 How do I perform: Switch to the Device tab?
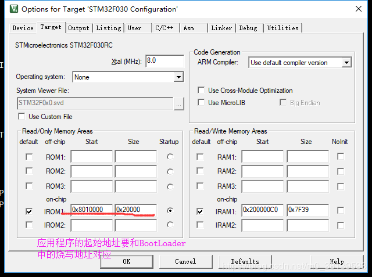[x=23, y=28]
